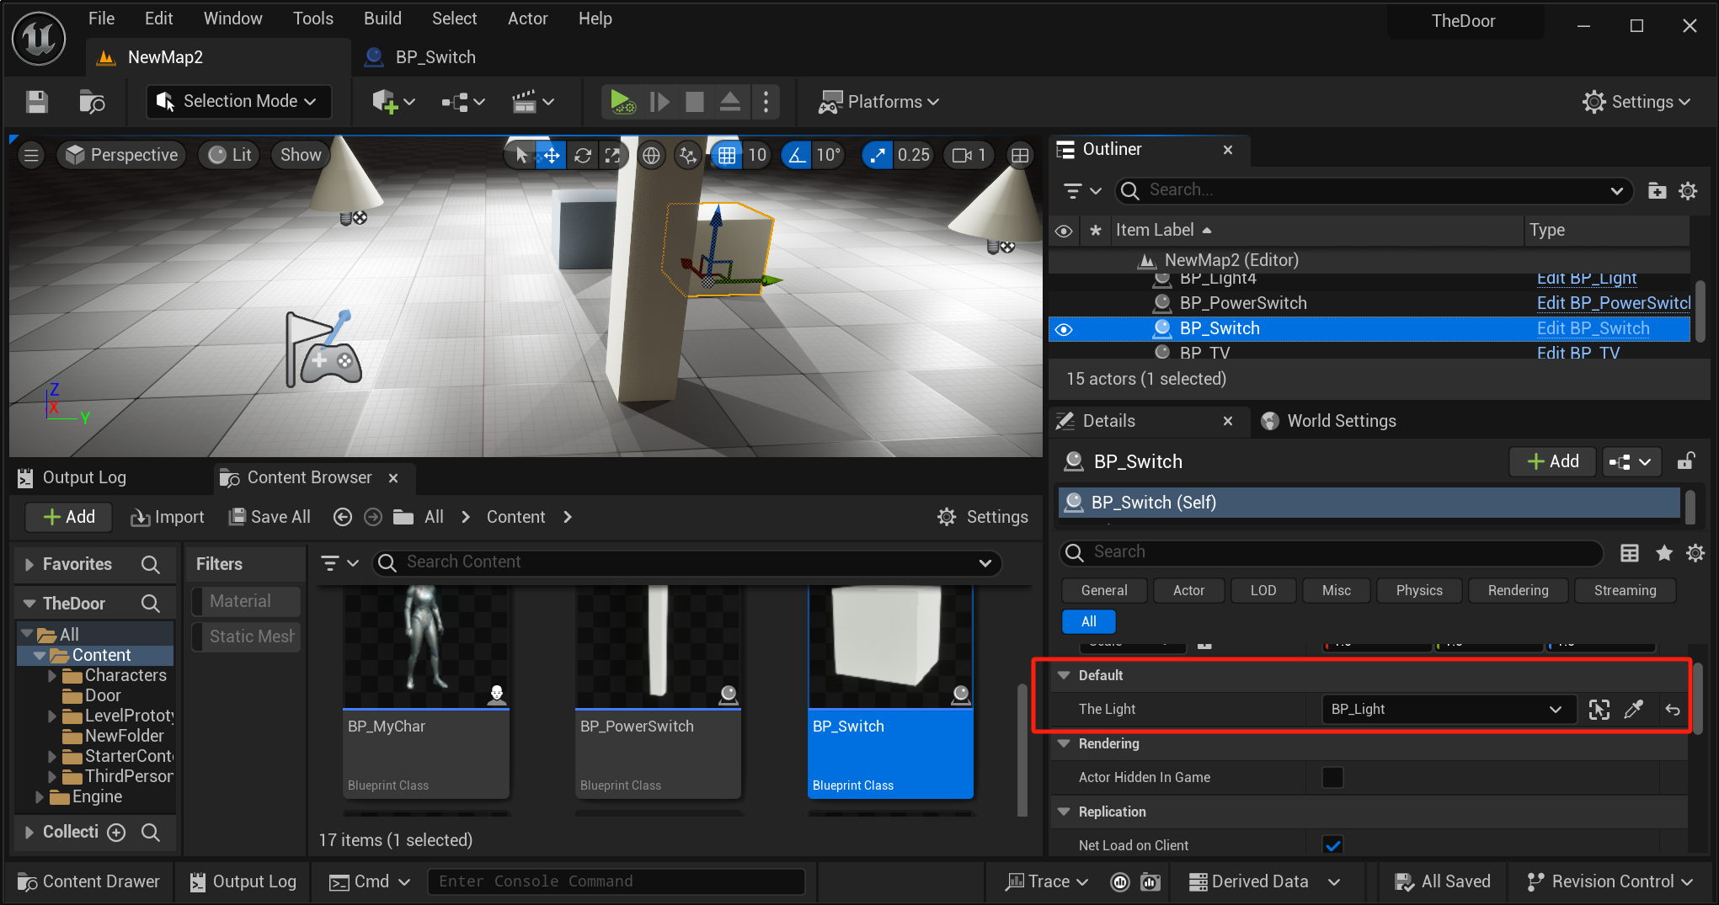This screenshot has height=905, width=1719.
Task: Open the Build menu
Action: pos(382,19)
